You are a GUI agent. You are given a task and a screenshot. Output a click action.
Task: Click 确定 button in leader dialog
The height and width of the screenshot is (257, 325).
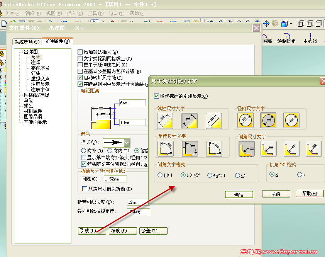[239, 194]
